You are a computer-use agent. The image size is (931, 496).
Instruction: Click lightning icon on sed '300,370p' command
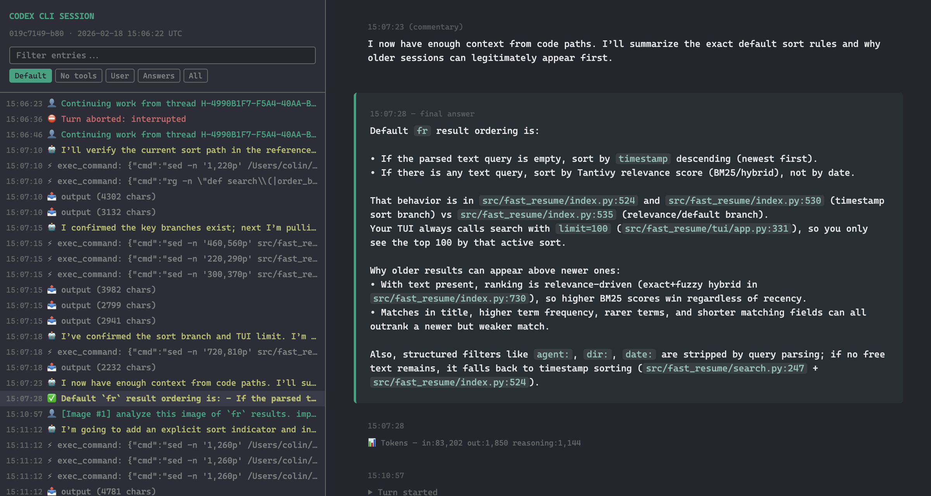click(50, 274)
